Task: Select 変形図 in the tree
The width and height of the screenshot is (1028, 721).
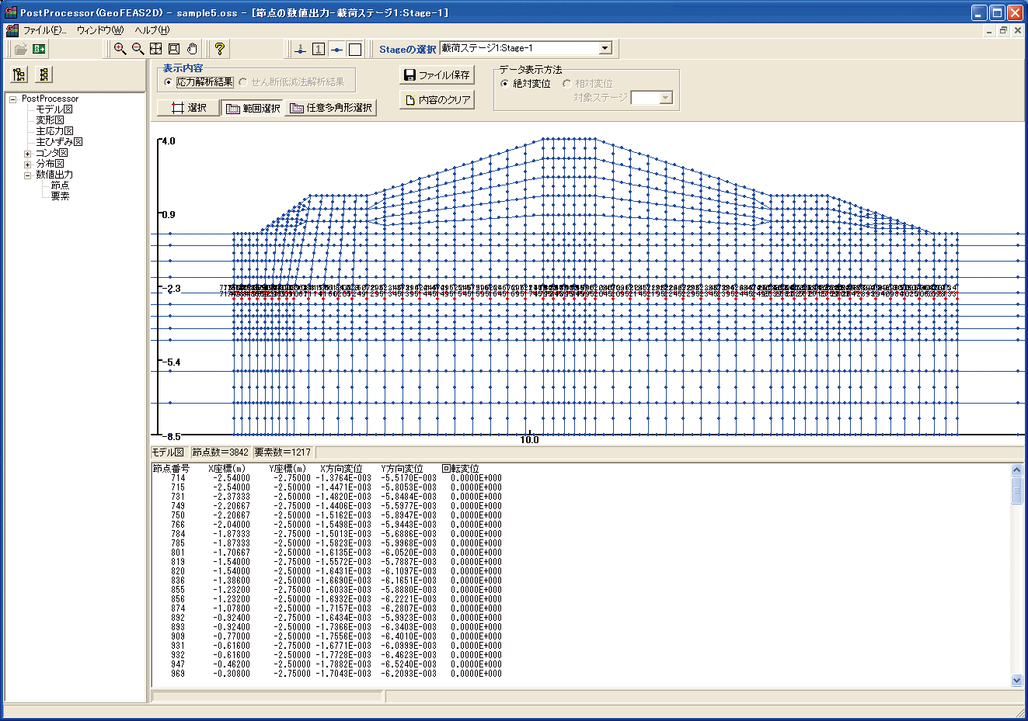Action: [50, 120]
